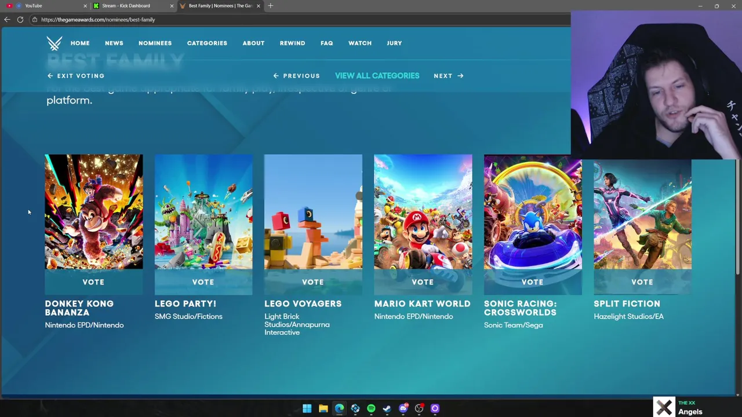The height and width of the screenshot is (417, 742).
Task: Go to the Previous category
Action: (x=296, y=76)
